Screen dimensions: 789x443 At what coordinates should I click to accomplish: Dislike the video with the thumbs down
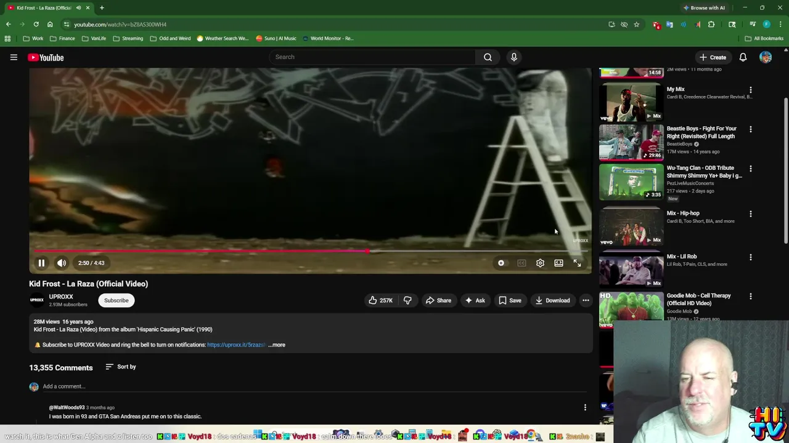[407, 300]
